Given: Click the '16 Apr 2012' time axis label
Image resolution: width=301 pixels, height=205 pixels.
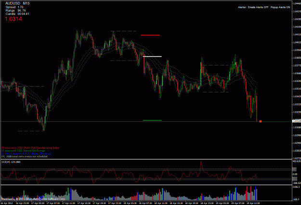Looking at the screenshot, I should (7, 203).
